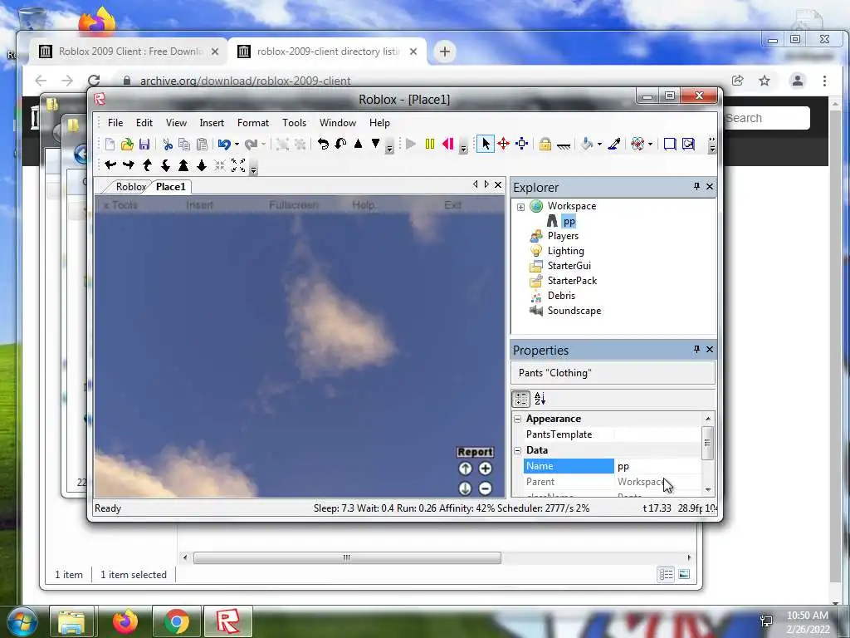Pin the Properties panel with pushpin
Viewport: 850px width, 638px height.
tap(696, 350)
